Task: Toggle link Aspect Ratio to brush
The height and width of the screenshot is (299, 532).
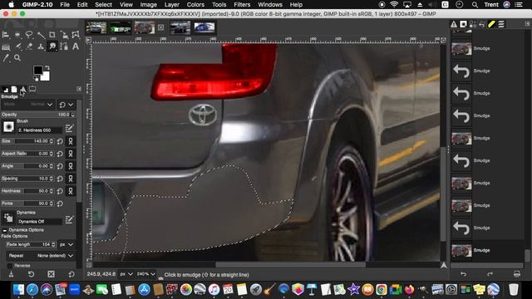Action: tap(71, 154)
